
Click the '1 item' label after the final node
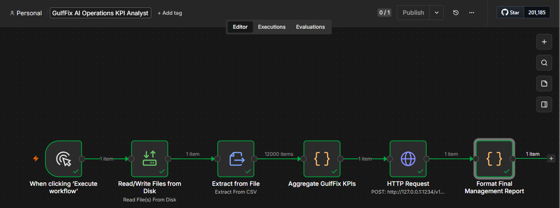pos(532,154)
